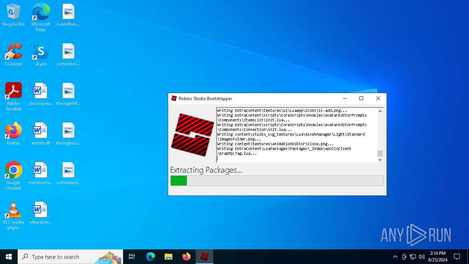Select the minimuma Word document icon

[x=41, y=173]
